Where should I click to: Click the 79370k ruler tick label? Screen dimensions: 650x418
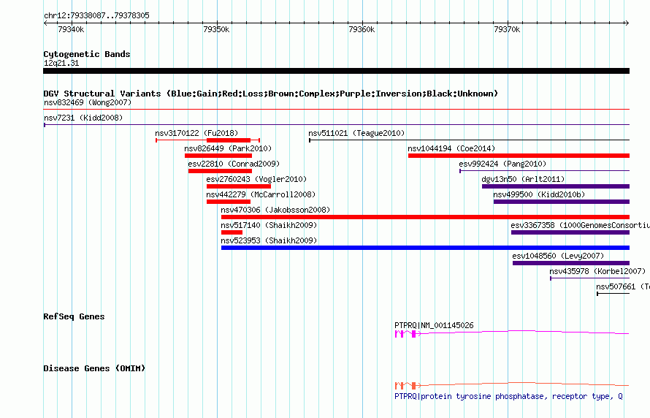click(507, 29)
